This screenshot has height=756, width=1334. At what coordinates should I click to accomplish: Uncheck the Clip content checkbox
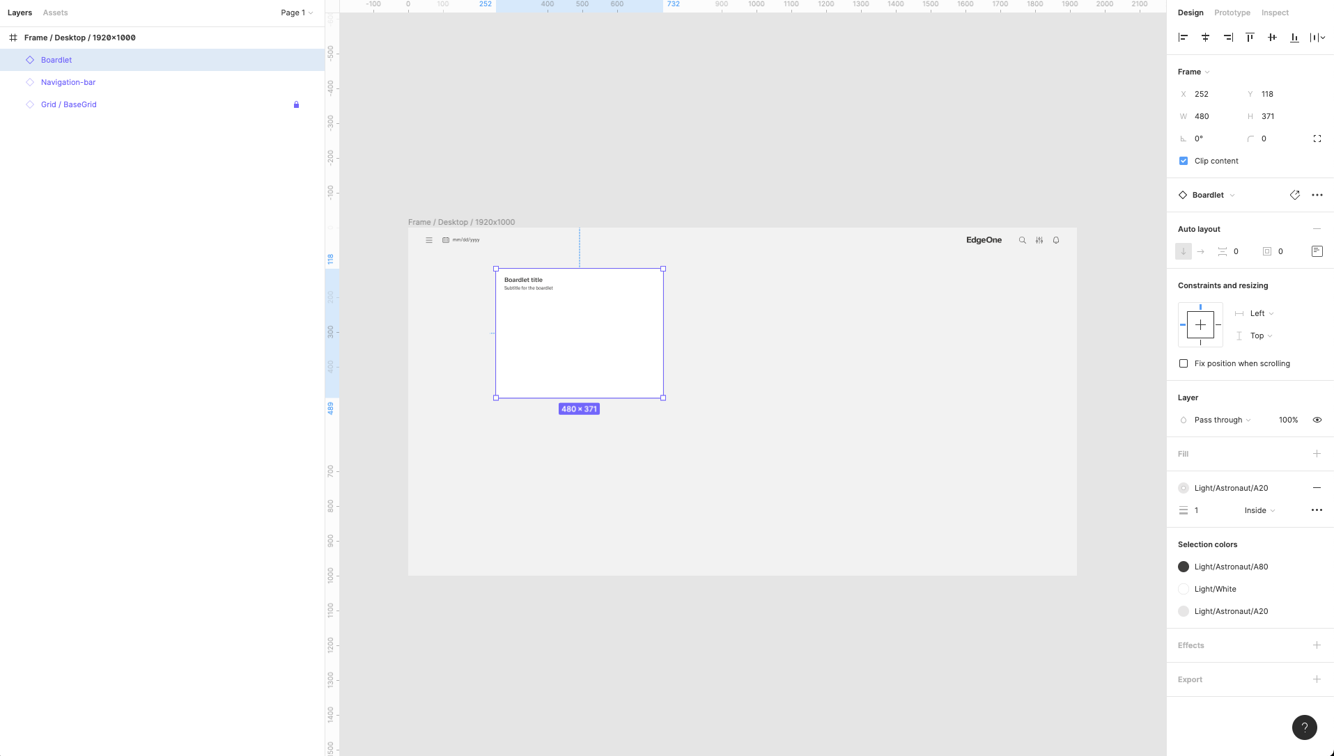pos(1184,161)
